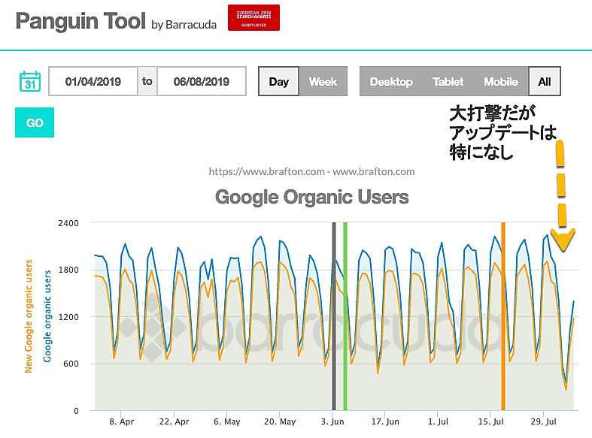
Task: Click the Panguin Tool logo title
Action: [x=80, y=21]
